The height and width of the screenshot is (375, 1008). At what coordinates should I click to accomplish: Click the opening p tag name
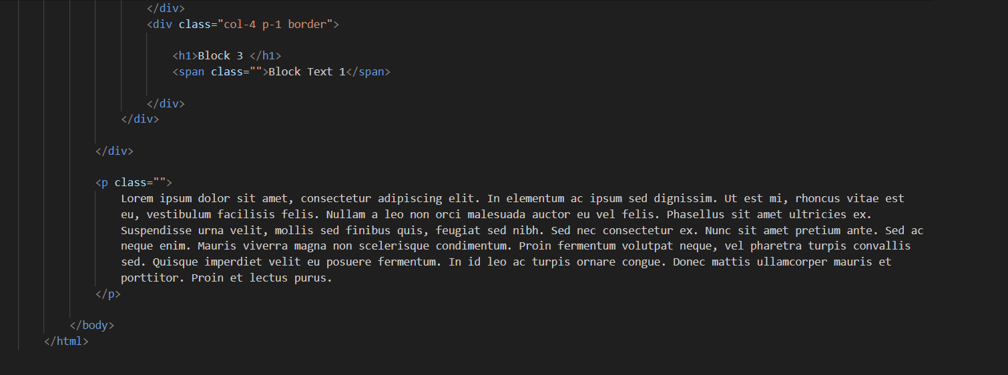[x=105, y=182]
